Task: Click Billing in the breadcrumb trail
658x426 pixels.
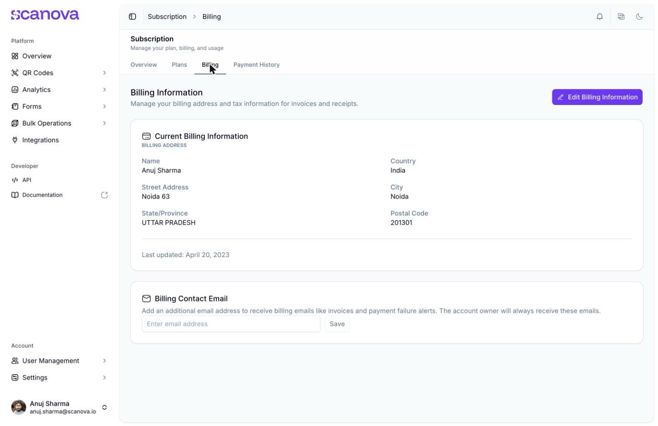Action: [211, 17]
